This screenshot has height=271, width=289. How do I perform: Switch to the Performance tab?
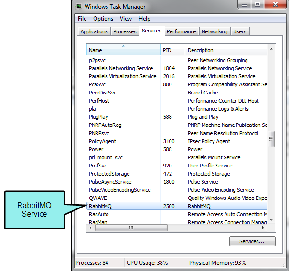[182, 31]
